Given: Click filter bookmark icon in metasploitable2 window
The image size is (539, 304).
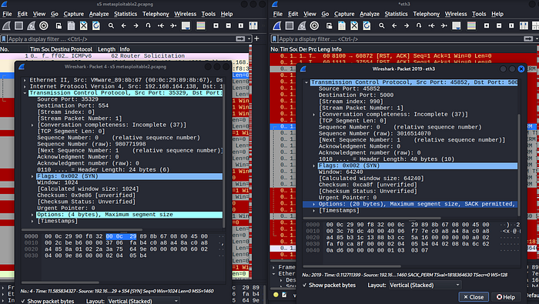Looking at the screenshot, I should pos(4,38).
